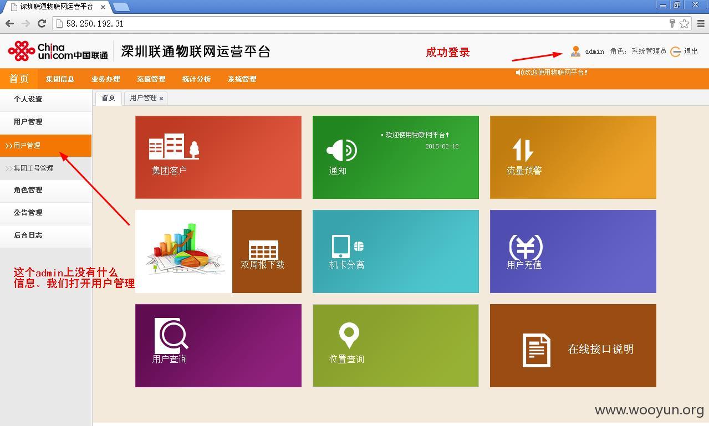Screen dimensions: 709x426
Task: Open the Chrome hamburger menu
Action: (x=701, y=23)
